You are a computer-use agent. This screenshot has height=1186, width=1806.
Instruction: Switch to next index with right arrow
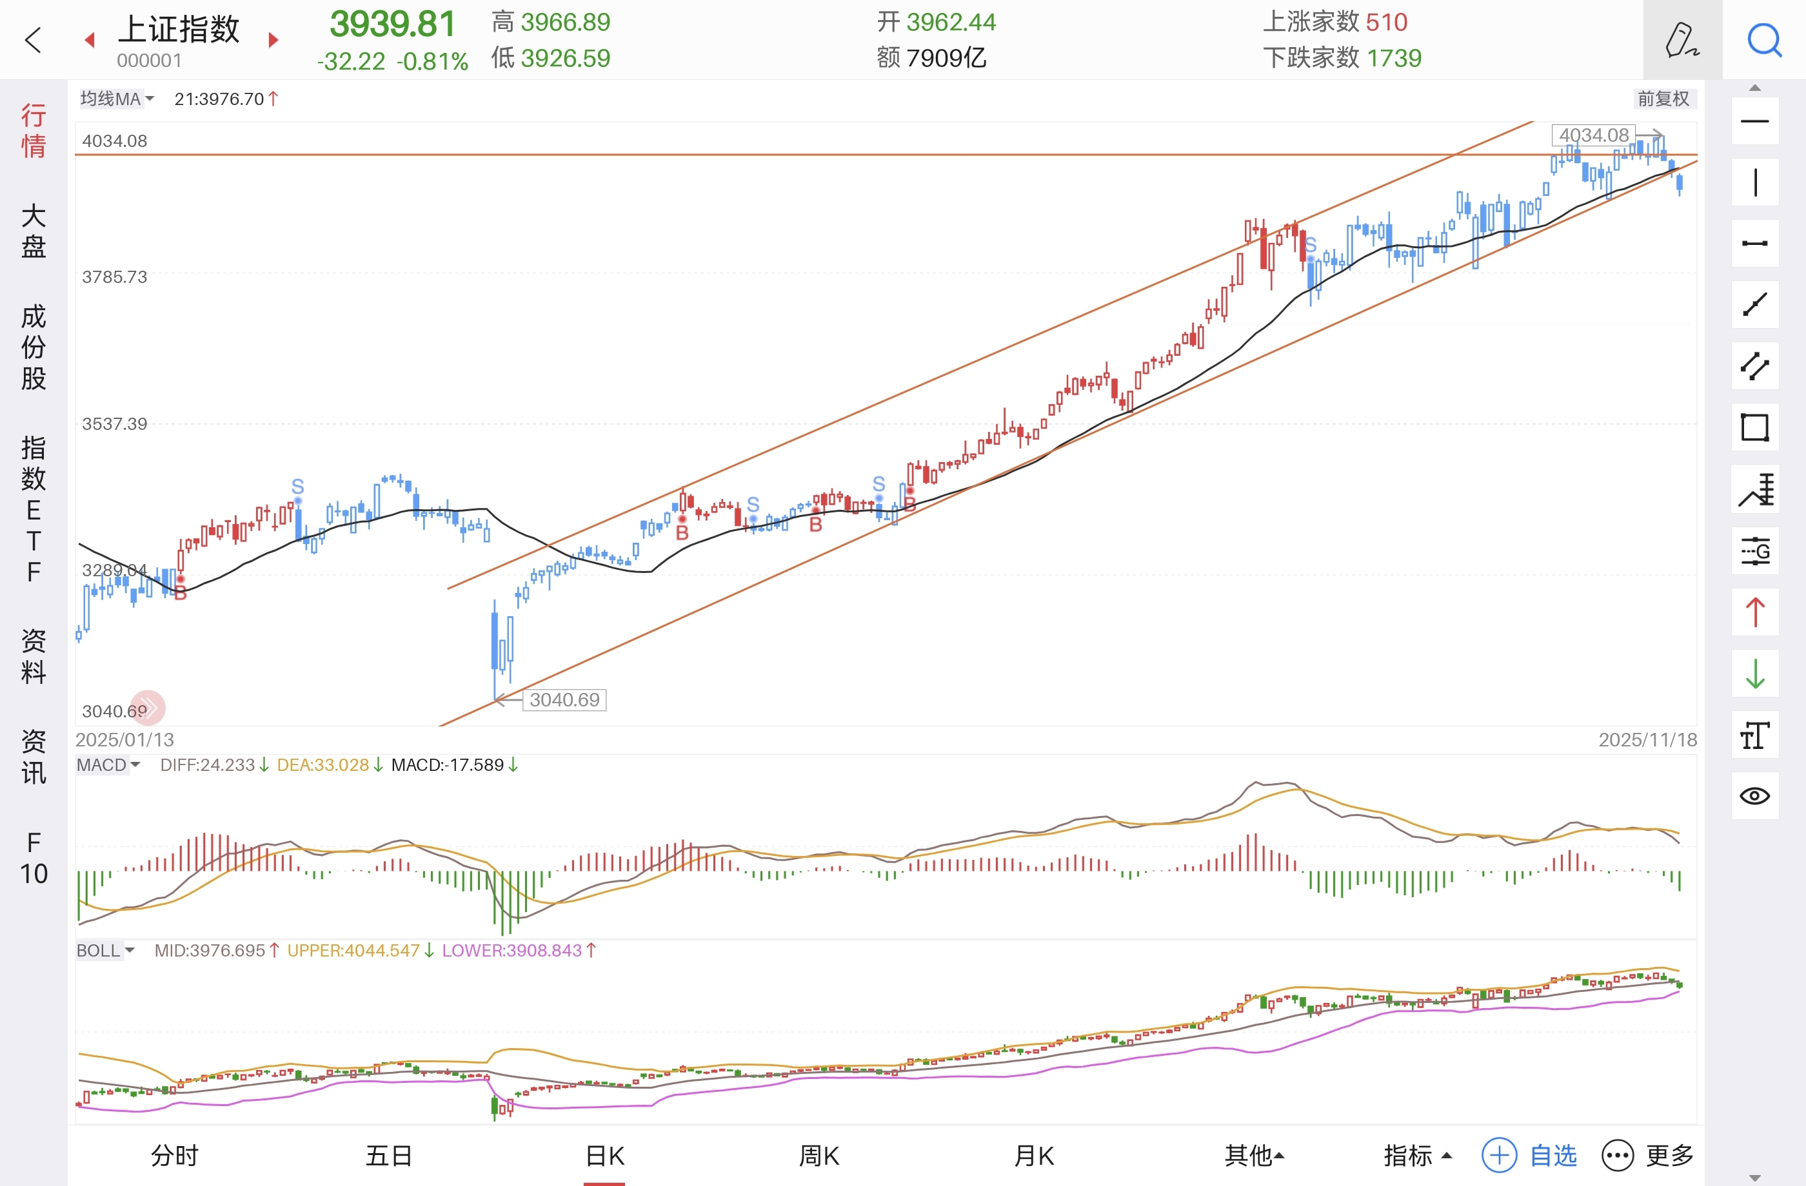click(x=273, y=39)
